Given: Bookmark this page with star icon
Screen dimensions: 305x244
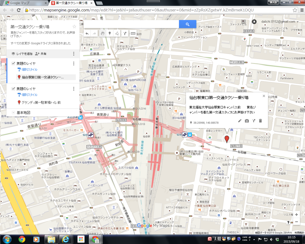Looking at the screenshot, I should 295,10.
